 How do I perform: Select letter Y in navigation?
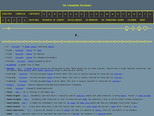(x=19, y=20)
